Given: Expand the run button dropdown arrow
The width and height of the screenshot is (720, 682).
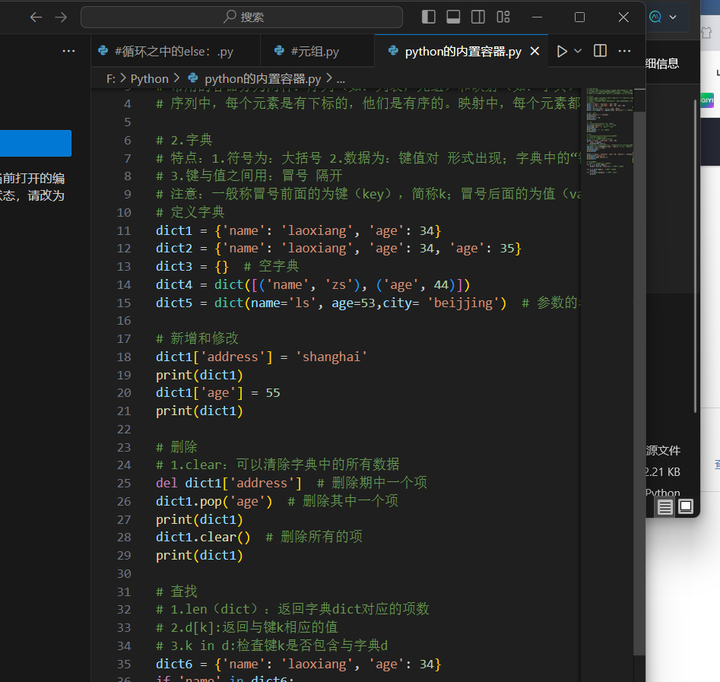Looking at the screenshot, I should click(x=576, y=51).
